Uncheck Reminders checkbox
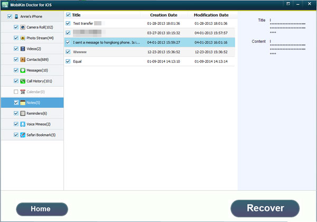This screenshot has width=317, height=222. 16,113
